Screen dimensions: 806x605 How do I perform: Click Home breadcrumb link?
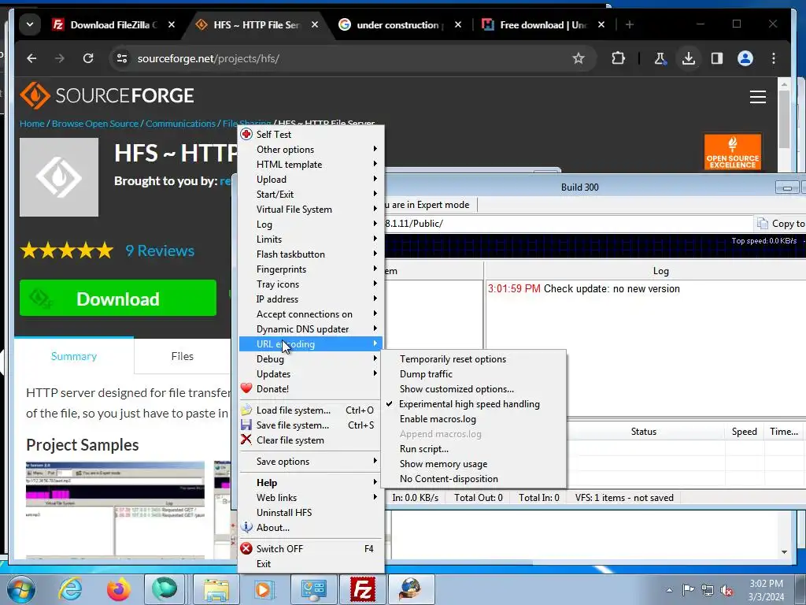click(31, 124)
